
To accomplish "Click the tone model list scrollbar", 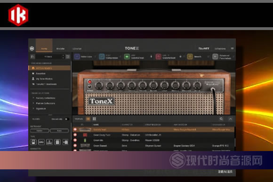I will click(235, 142).
